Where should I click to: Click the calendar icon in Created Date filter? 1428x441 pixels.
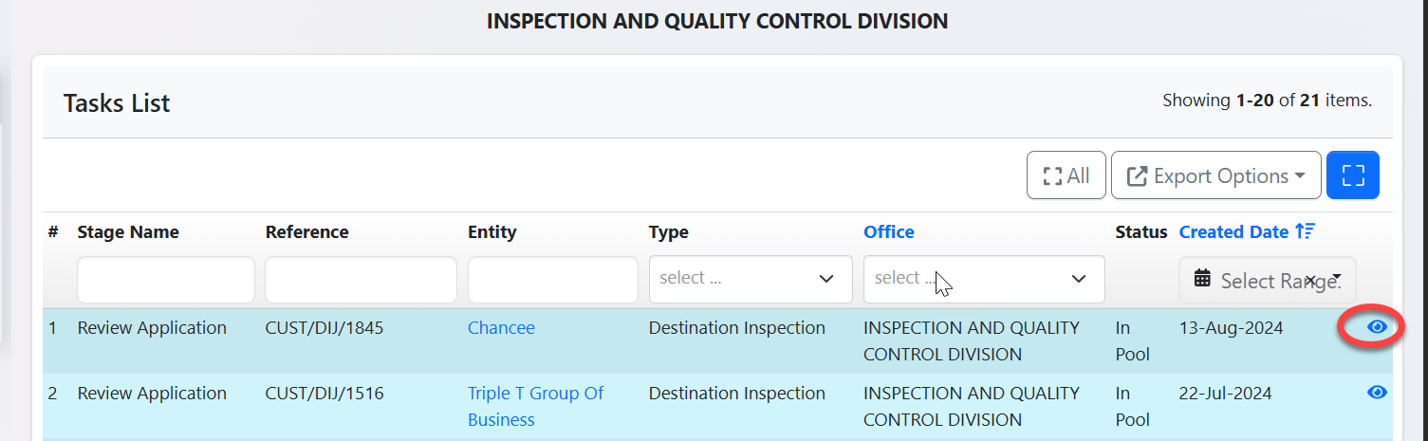[1202, 279]
